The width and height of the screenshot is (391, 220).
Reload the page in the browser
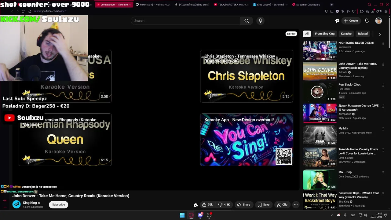[23, 11]
